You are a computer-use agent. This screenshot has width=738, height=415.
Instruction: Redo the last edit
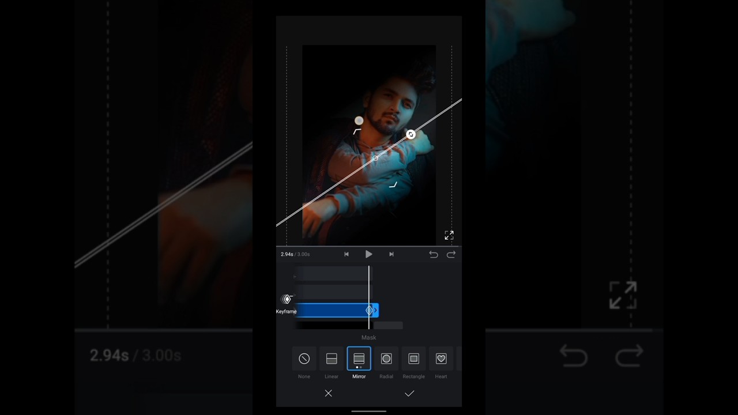(451, 254)
